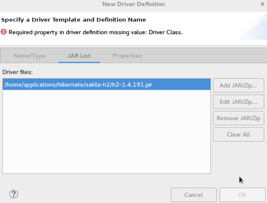Click the 'Required property in driver definition' error message

[x=95, y=32]
